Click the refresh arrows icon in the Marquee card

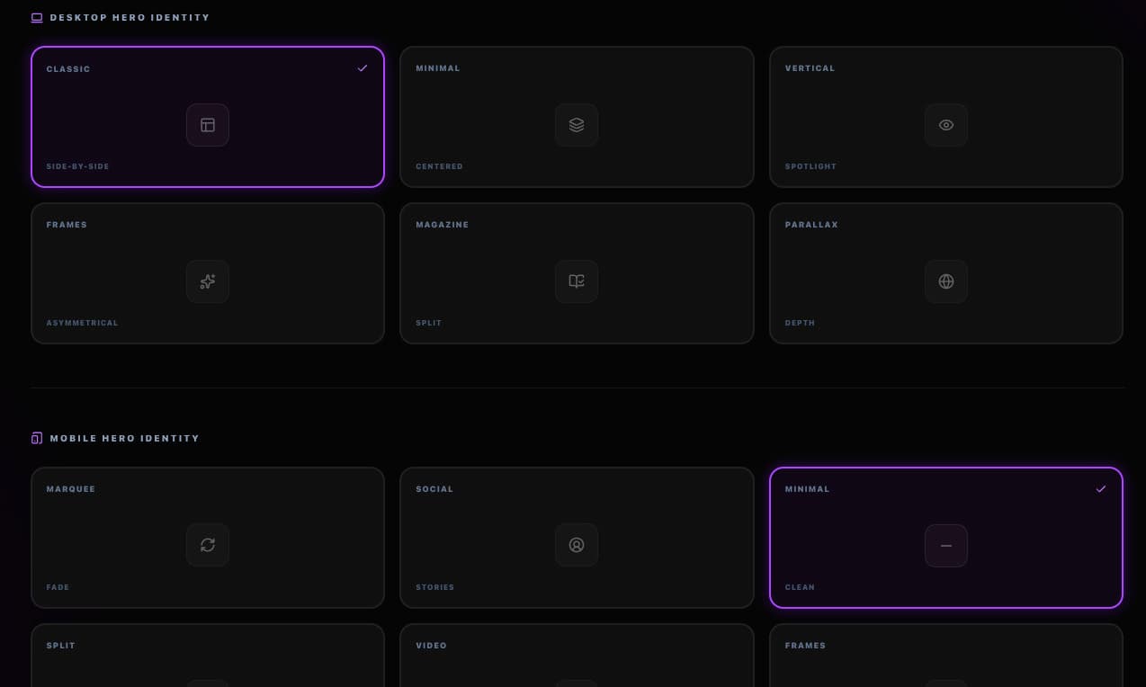(208, 545)
